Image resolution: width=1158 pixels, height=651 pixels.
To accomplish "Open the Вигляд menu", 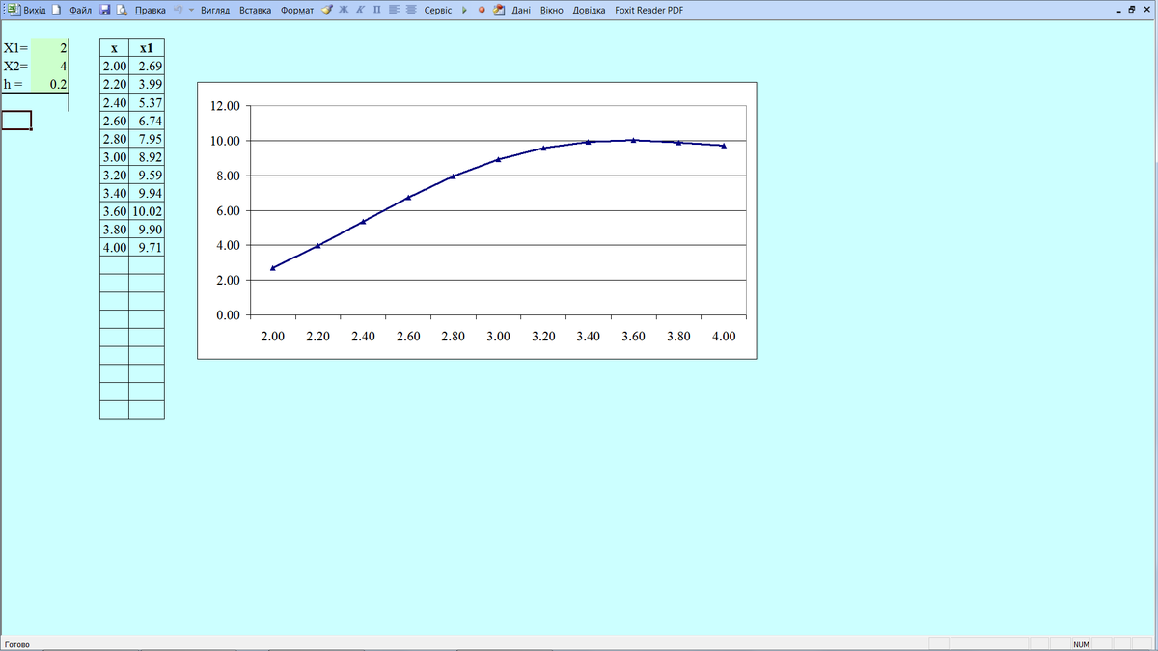I will (216, 10).
